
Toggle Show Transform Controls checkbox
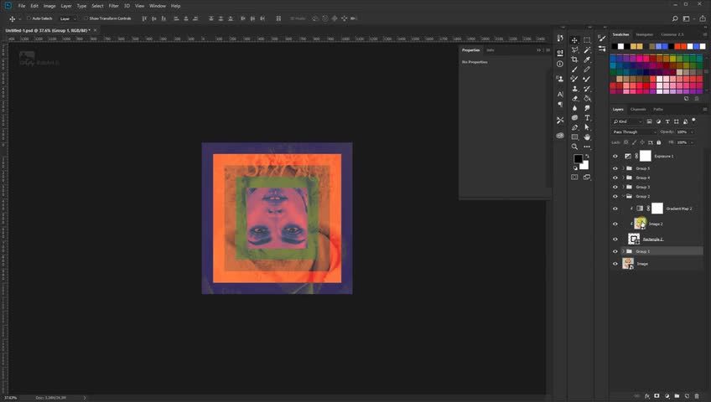86,18
